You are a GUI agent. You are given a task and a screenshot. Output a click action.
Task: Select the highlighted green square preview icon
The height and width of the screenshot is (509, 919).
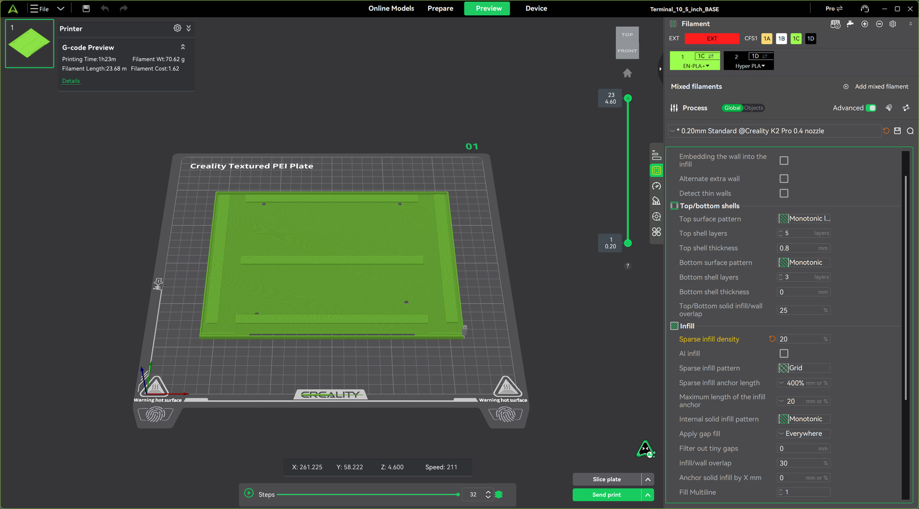point(656,170)
